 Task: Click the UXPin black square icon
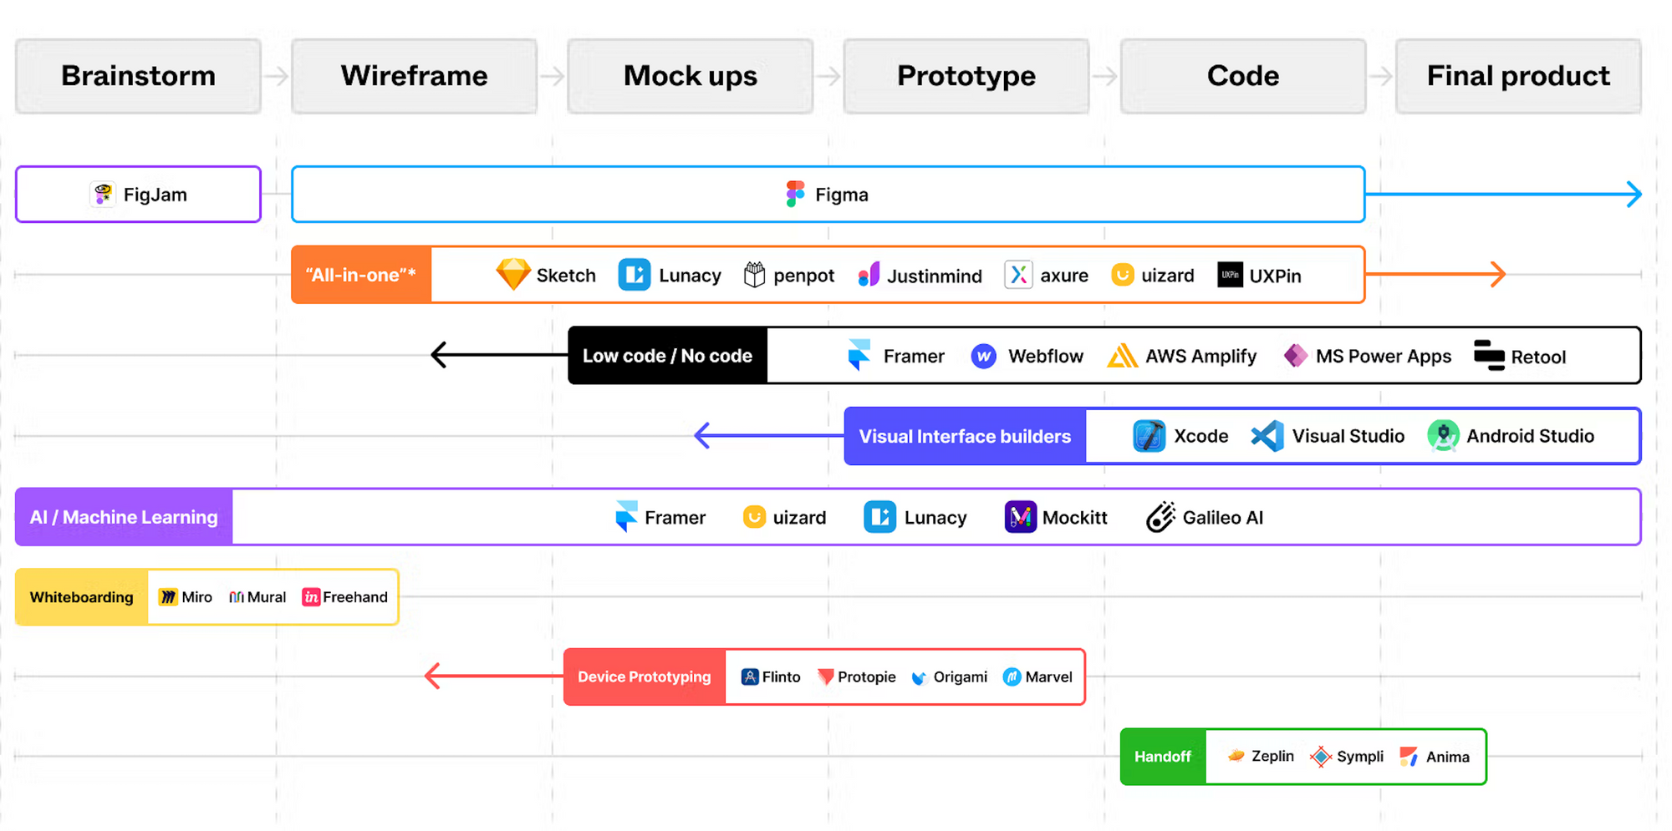(x=1230, y=275)
